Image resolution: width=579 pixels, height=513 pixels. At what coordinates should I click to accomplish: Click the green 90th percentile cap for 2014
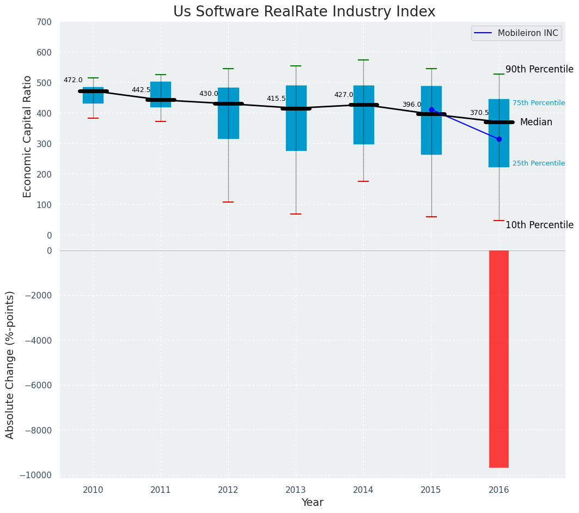click(364, 60)
